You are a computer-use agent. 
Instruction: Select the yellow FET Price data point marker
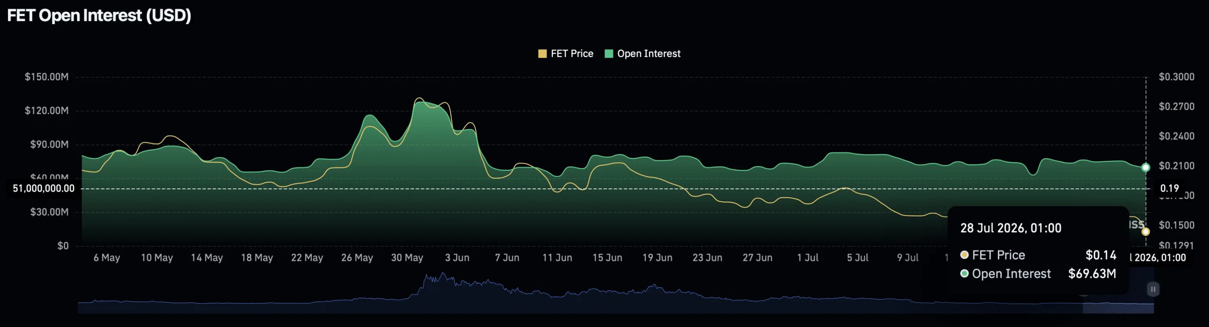tap(1145, 232)
